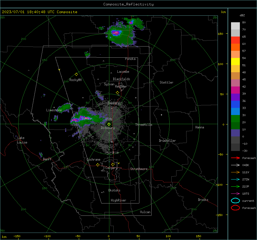
Task: Click the yellow diamond marker near RedDeer
Action: pyautogui.click(x=117, y=93)
